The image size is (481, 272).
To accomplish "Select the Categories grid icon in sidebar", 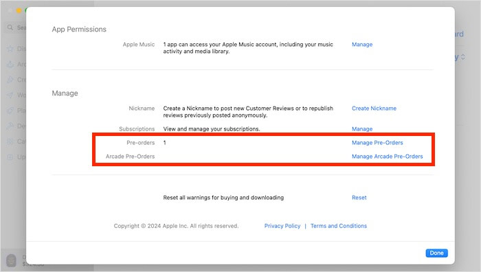I will 10,141.
